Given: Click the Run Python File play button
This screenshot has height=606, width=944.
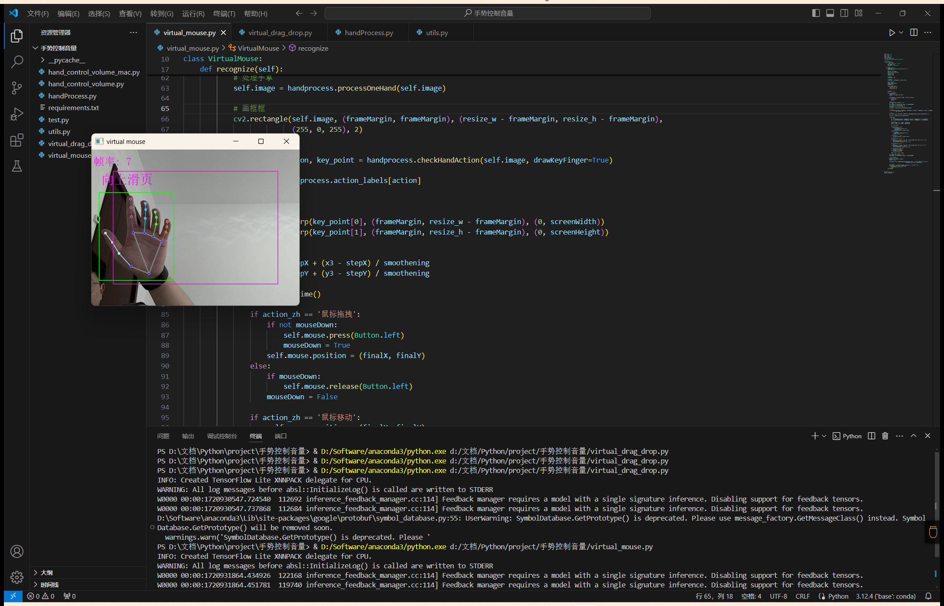Looking at the screenshot, I should [x=892, y=33].
